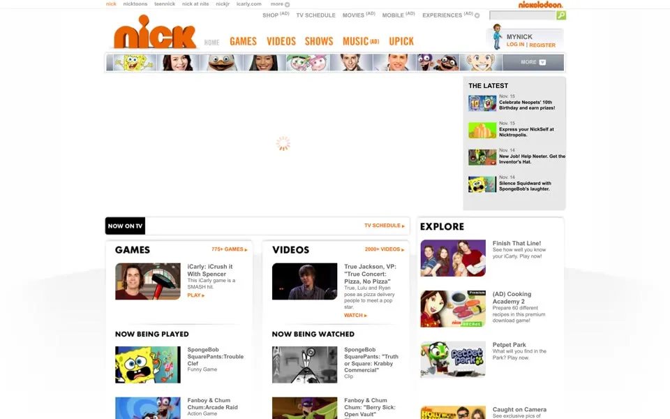Open the nick at nite link
The width and height of the screenshot is (670, 419).
[195, 4]
